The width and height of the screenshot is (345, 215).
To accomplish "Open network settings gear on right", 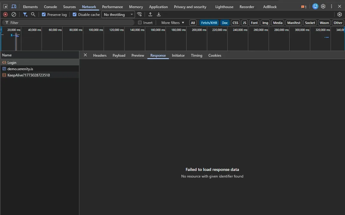I will 339,14.
